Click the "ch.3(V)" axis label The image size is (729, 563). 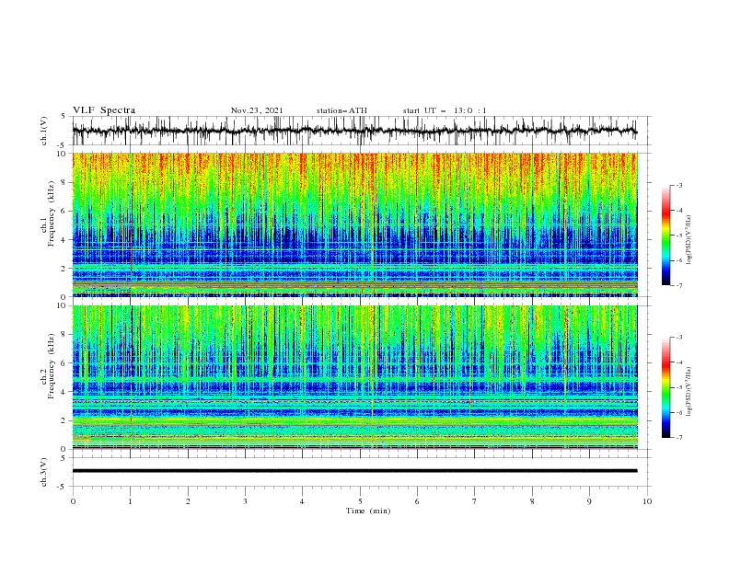point(44,472)
